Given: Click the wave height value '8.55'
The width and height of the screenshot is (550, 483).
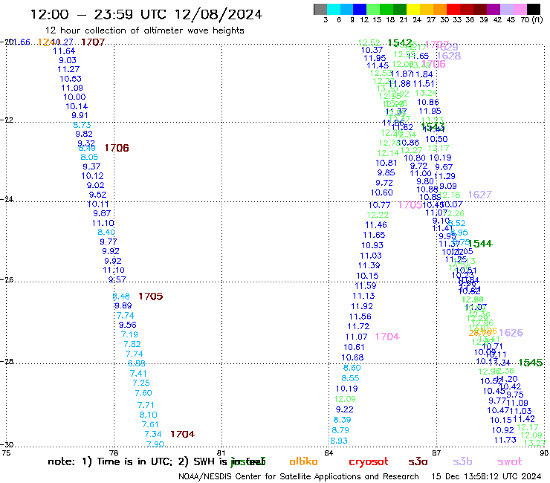Looking at the screenshot, I should [x=350, y=378].
